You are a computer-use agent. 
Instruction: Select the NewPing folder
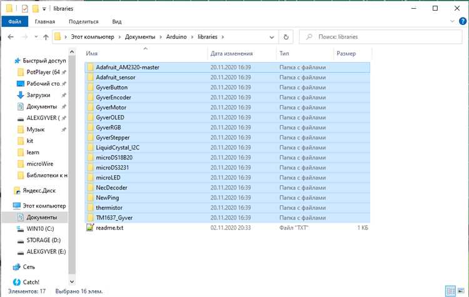coord(228,198)
